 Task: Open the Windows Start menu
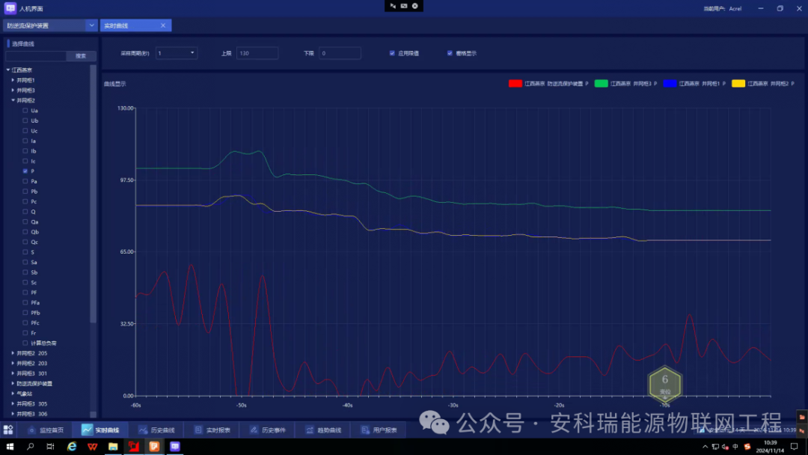tap(10, 446)
